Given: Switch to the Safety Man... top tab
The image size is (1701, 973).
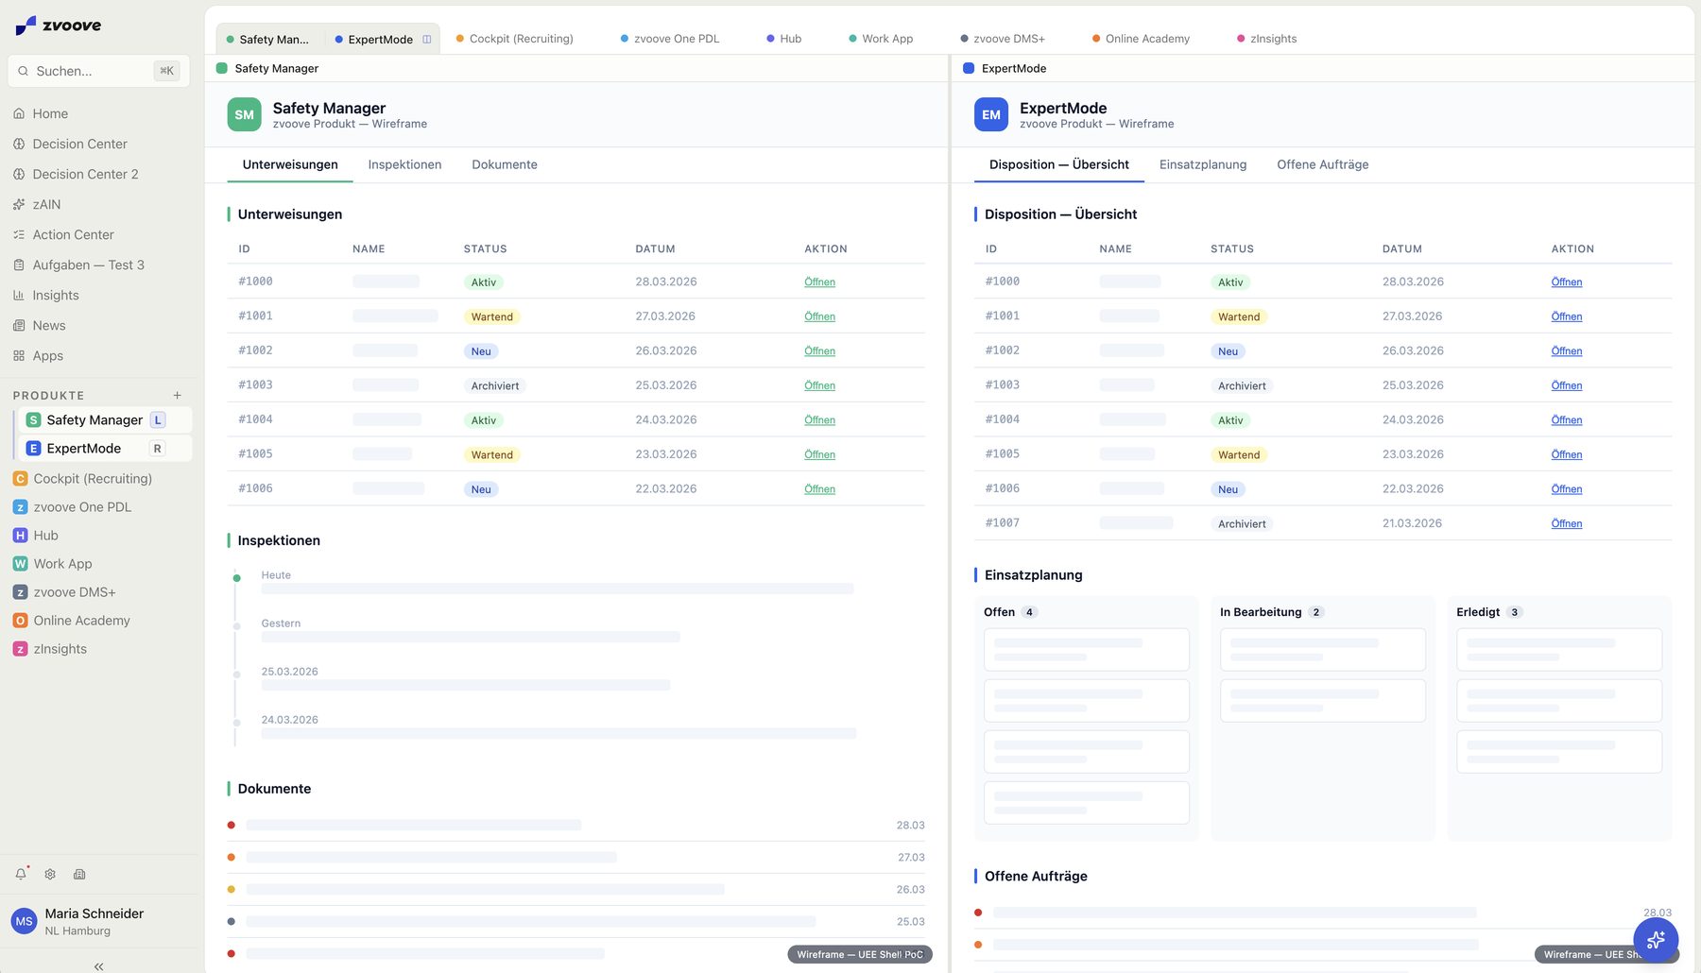Looking at the screenshot, I should coord(268,39).
